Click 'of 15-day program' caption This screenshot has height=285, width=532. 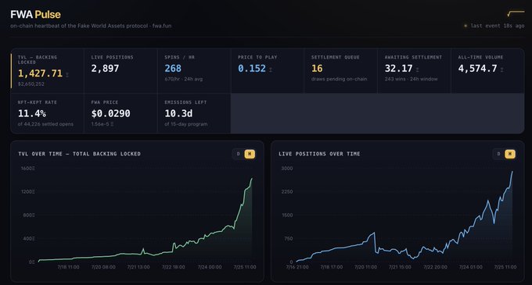(186, 124)
